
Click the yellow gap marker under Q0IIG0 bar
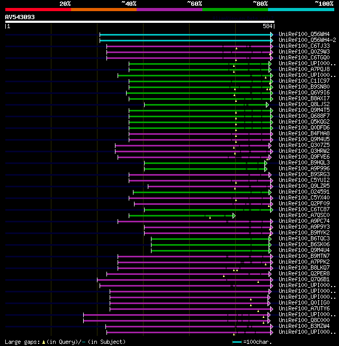pyautogui.click(x=251, y=305)
